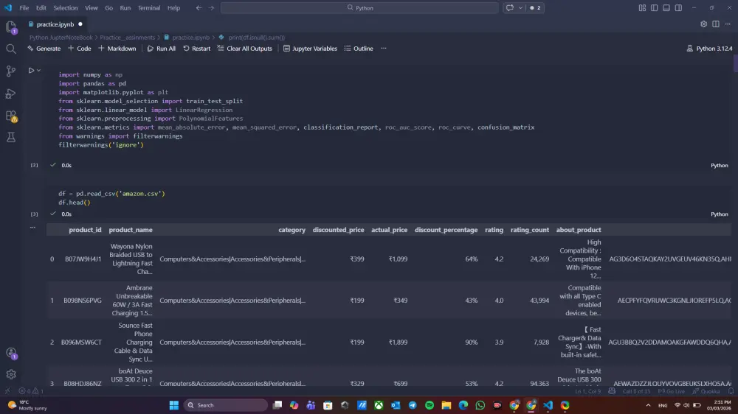The image size is (738, 414).
Task: Open More Actions for the editor tab
Action: tap(728, 24)
